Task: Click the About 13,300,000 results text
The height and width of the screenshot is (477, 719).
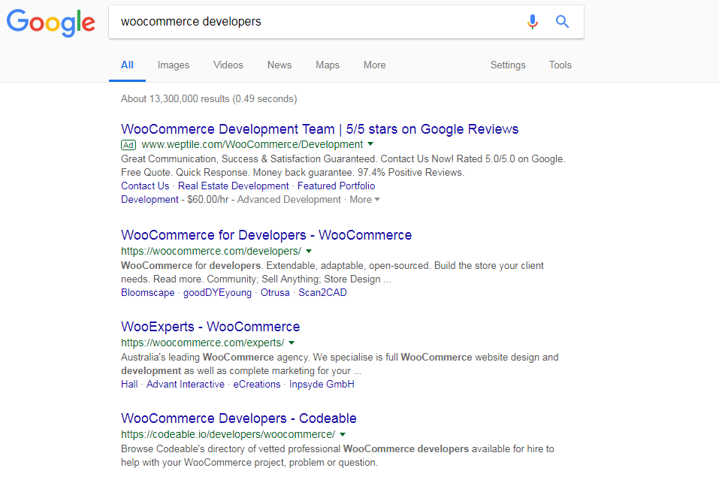Action: (x=209, y=98)
